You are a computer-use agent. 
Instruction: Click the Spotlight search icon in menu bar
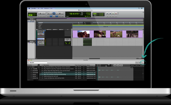139,8
